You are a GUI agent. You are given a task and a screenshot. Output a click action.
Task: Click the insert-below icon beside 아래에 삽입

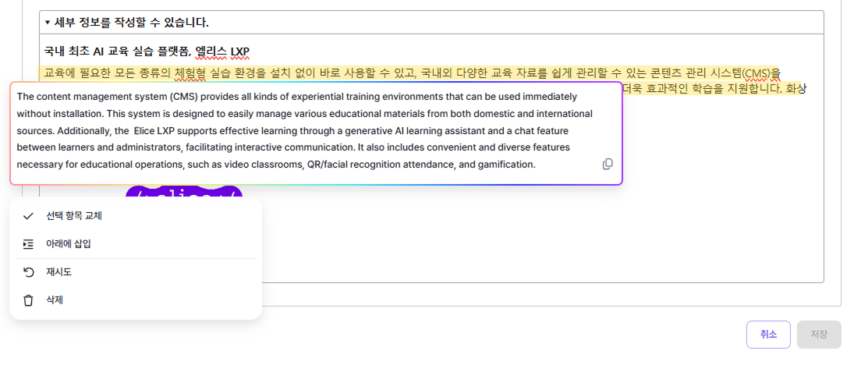pyautogui.click(x=29, y=243)
